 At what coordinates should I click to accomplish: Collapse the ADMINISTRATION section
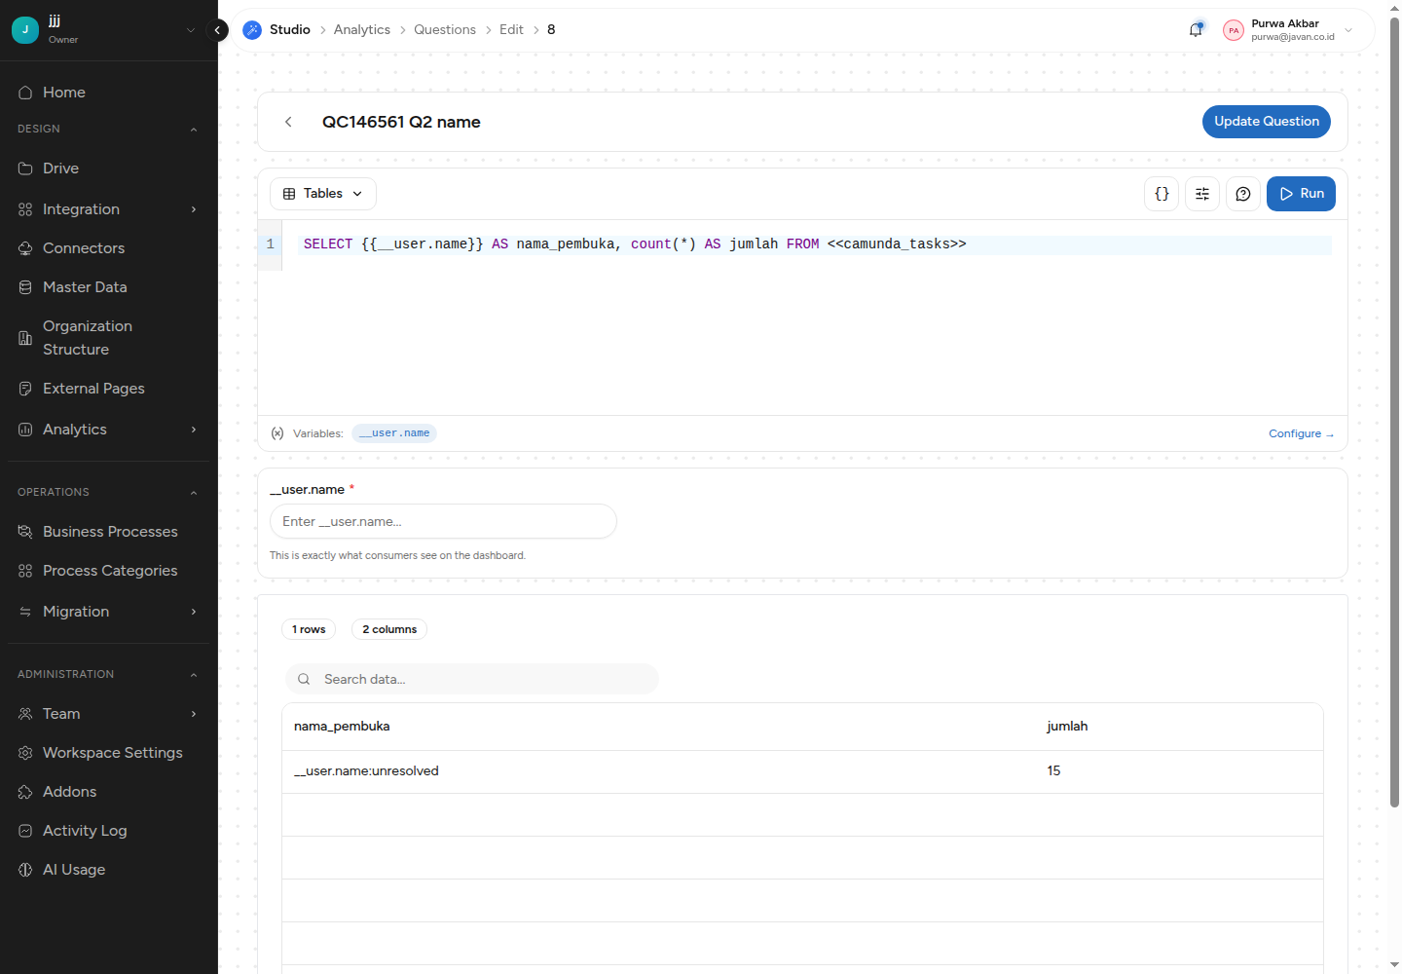click(x=194, y=675)
